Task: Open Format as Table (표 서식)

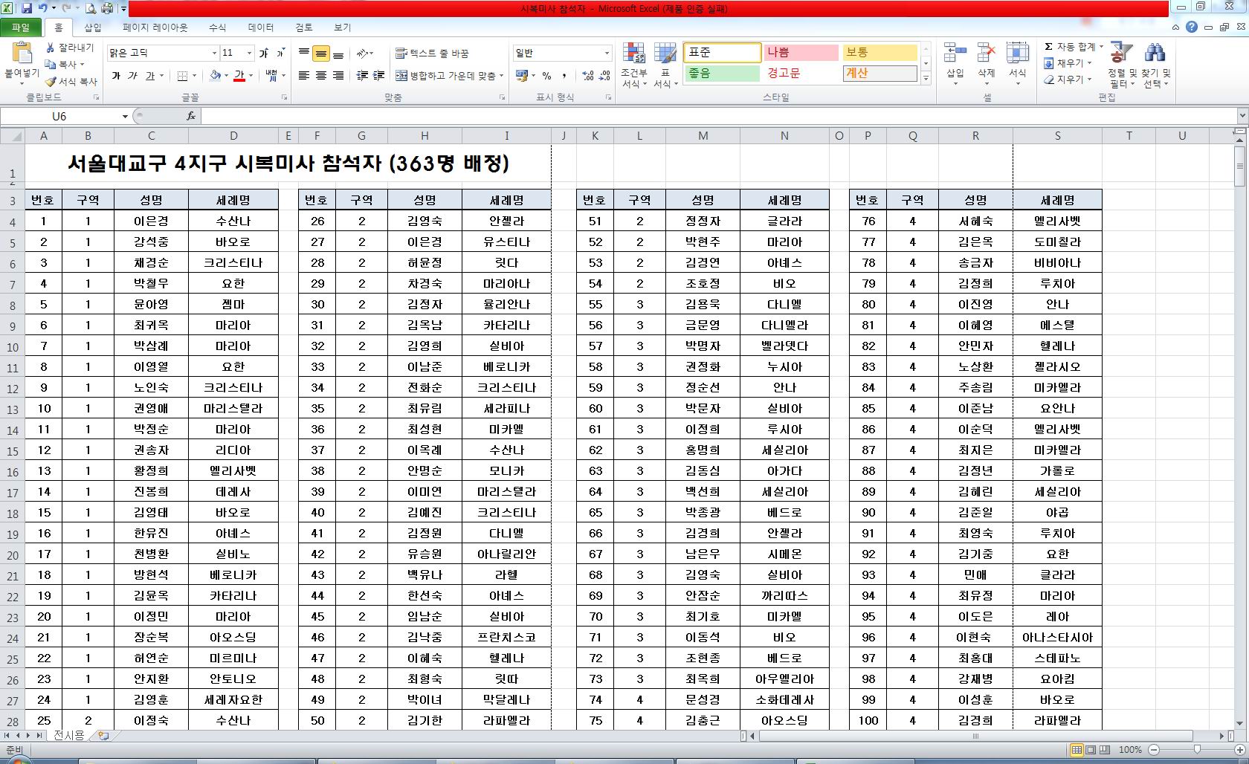Action: [x=665, y=65]
